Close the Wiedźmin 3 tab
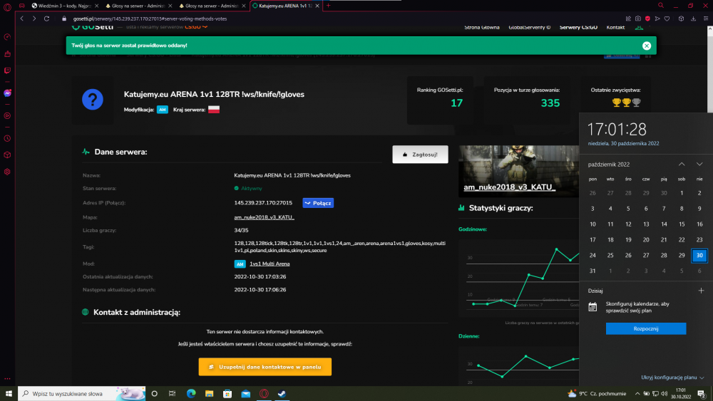 [x=96, y=6]
